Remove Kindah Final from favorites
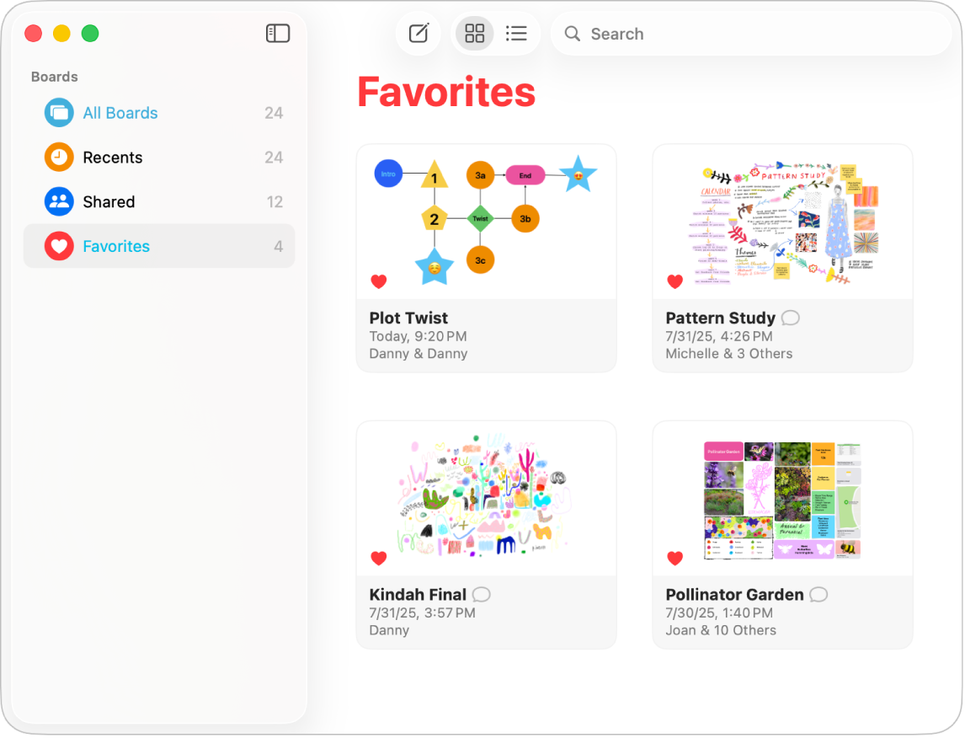The width and height of the screenshot is (965, 738). [x=379, y=558]
